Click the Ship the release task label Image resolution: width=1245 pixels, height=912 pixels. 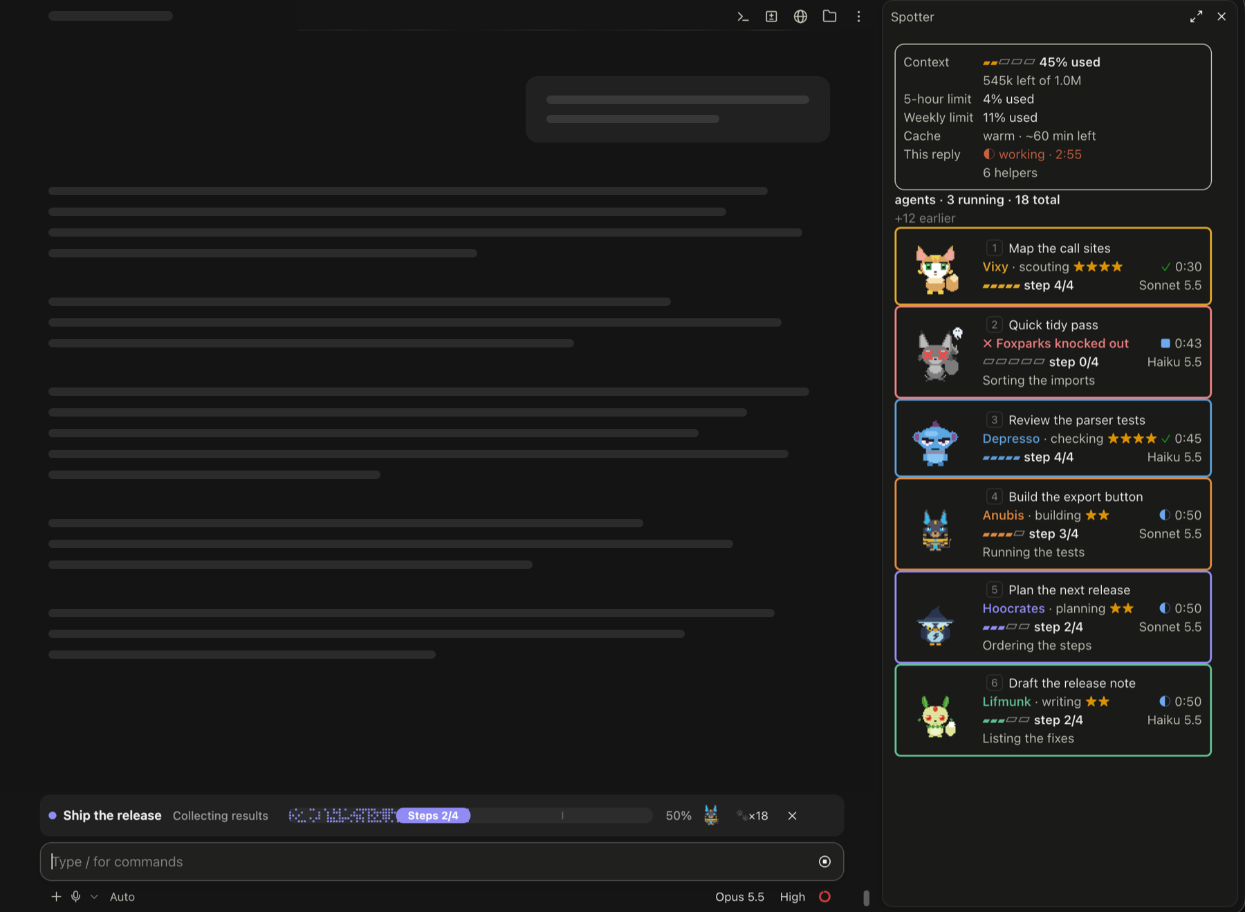coord(112,816)
